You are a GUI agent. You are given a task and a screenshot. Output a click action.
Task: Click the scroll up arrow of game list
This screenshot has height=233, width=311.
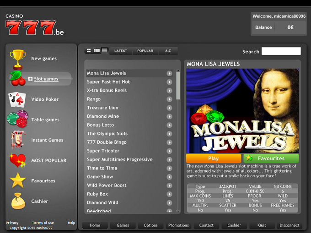pos(178,71)
